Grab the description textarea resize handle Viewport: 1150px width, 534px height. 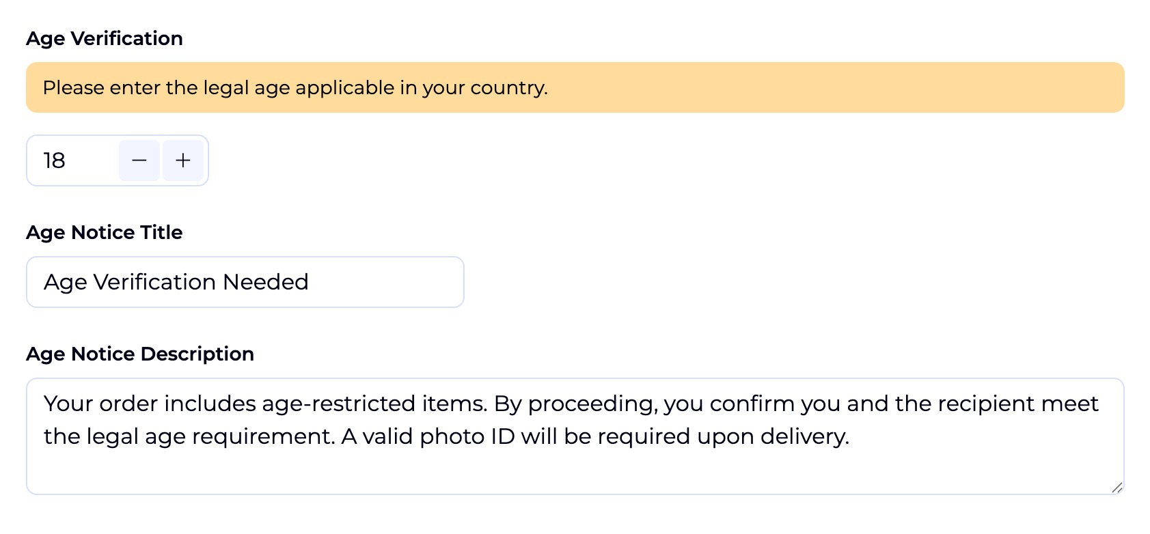(1117, 487)
